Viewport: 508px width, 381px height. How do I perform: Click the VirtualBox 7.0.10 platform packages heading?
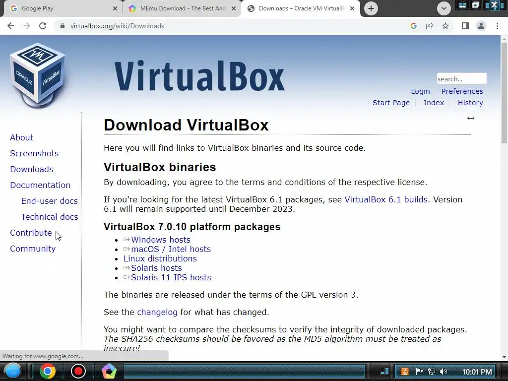(x=192, y=227)
